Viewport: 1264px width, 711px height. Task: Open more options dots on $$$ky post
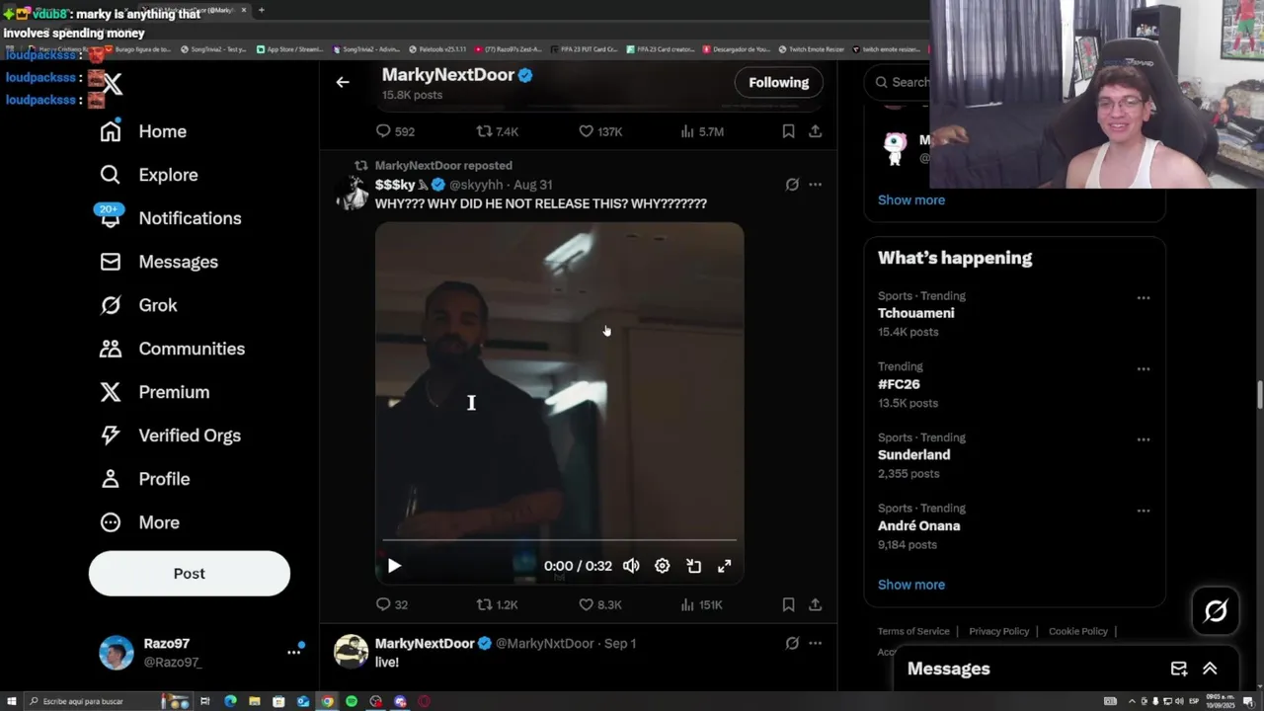click(x=815, y=185)
